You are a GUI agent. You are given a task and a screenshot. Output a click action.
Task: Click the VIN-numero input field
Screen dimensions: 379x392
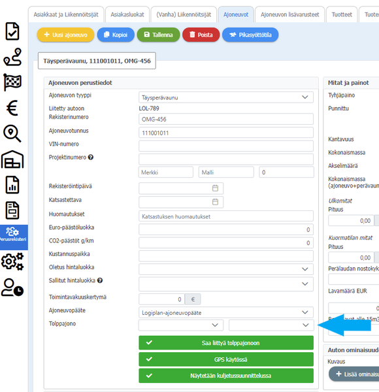click(x=226, y=146)
